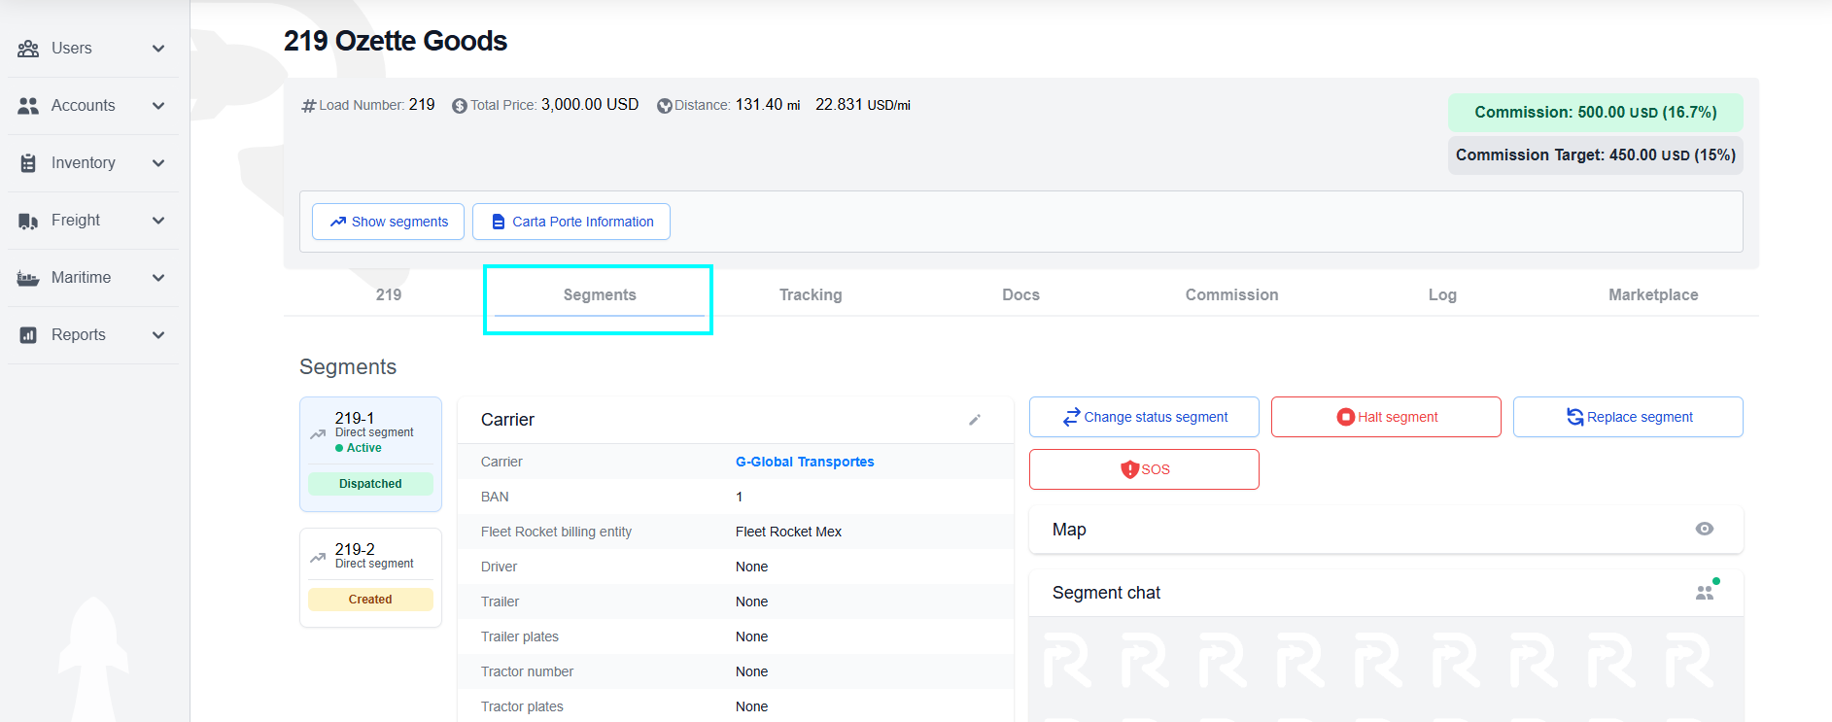Open the Commission tab
Image resolution: width=1832 pixels, height=722 pixels.
tap(1231, 294)
